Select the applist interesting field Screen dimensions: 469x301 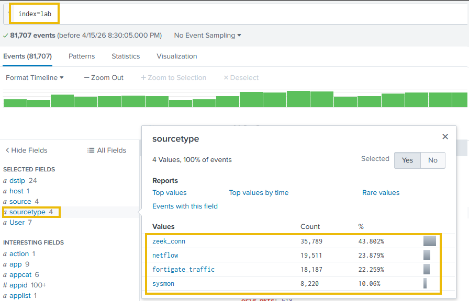[20, 296]
